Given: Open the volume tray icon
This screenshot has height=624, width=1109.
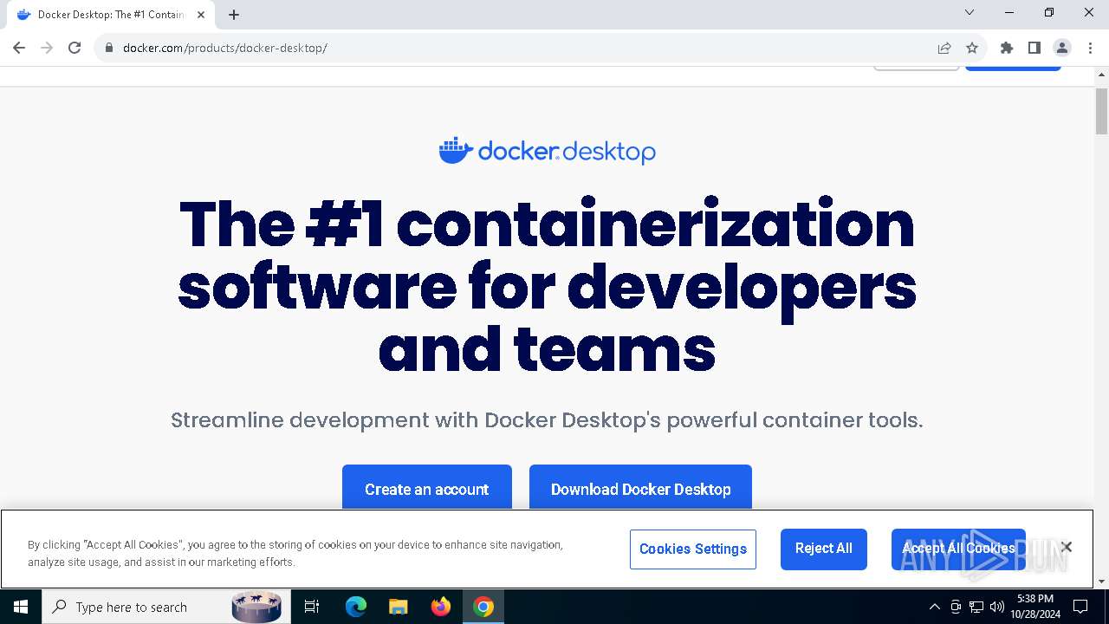Looking at the screenshot, I should [x=997, y=607].
